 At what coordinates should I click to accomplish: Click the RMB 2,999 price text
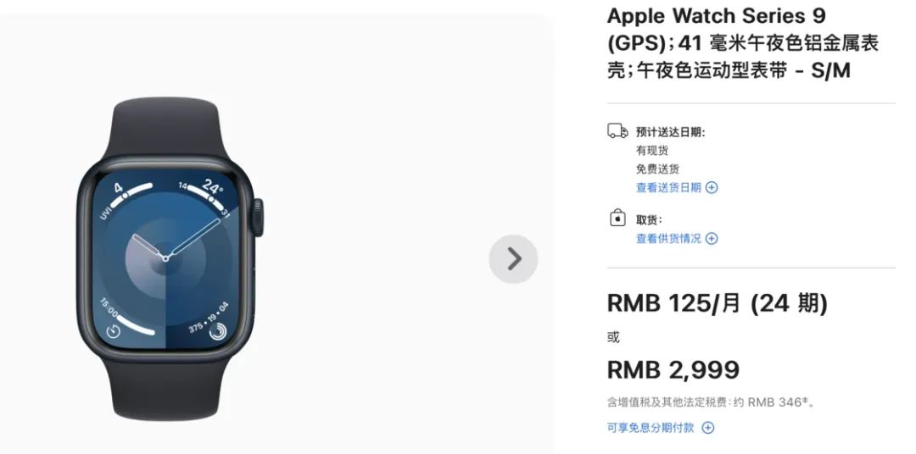(673, 369)
